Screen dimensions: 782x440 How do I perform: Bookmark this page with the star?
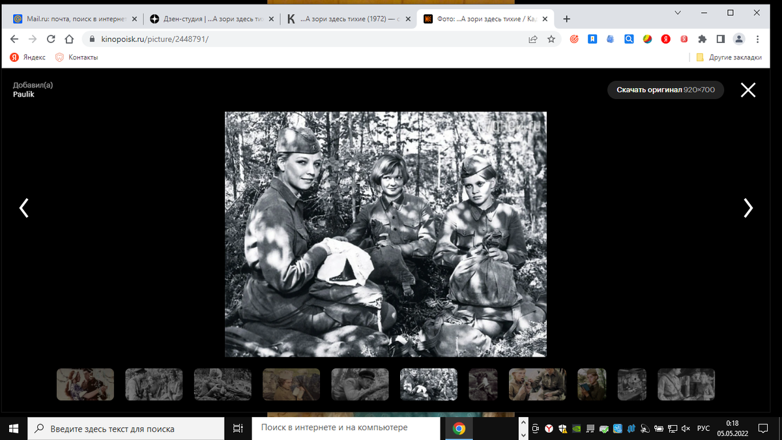click(551, 39)
